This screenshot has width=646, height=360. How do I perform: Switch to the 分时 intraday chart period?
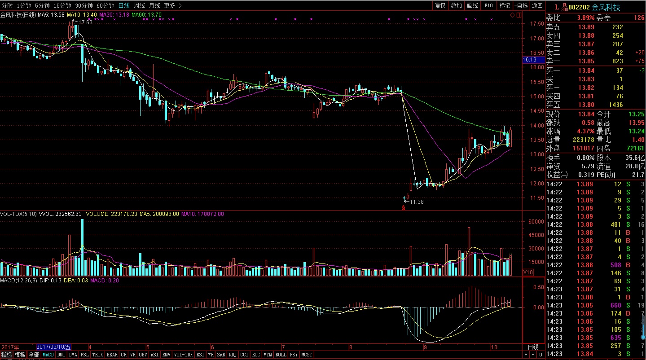(7, 5)
